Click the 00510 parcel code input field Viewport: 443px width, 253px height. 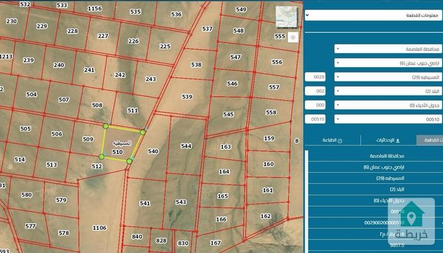pos(315,119)
